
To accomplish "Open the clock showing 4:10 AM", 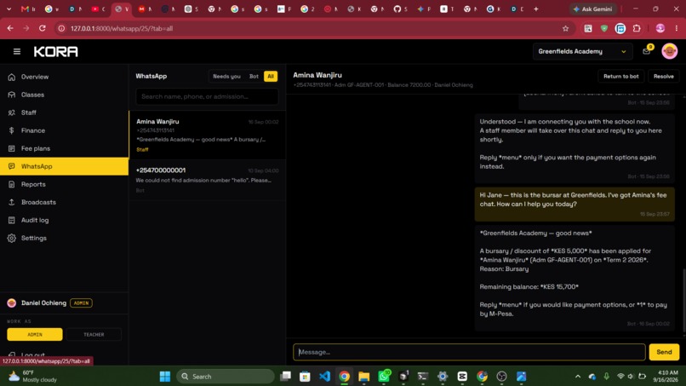I will [667, 377].
